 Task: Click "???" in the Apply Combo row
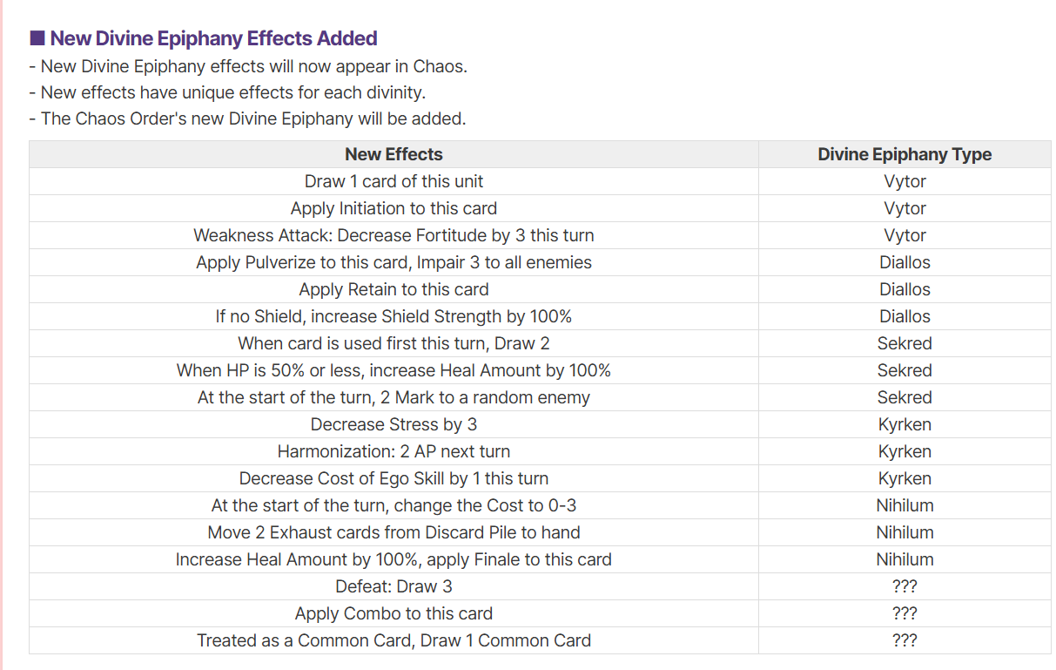tap(905, 613)
